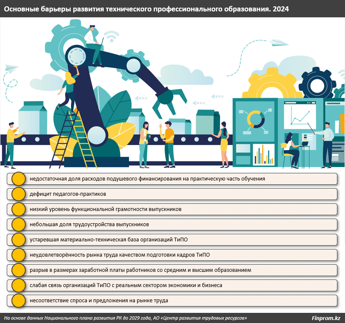Click the bar chart panel illustration

[263, 154]
